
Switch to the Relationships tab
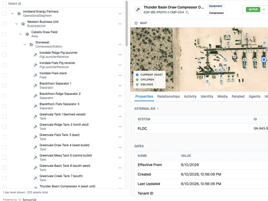tap(168, 96)
